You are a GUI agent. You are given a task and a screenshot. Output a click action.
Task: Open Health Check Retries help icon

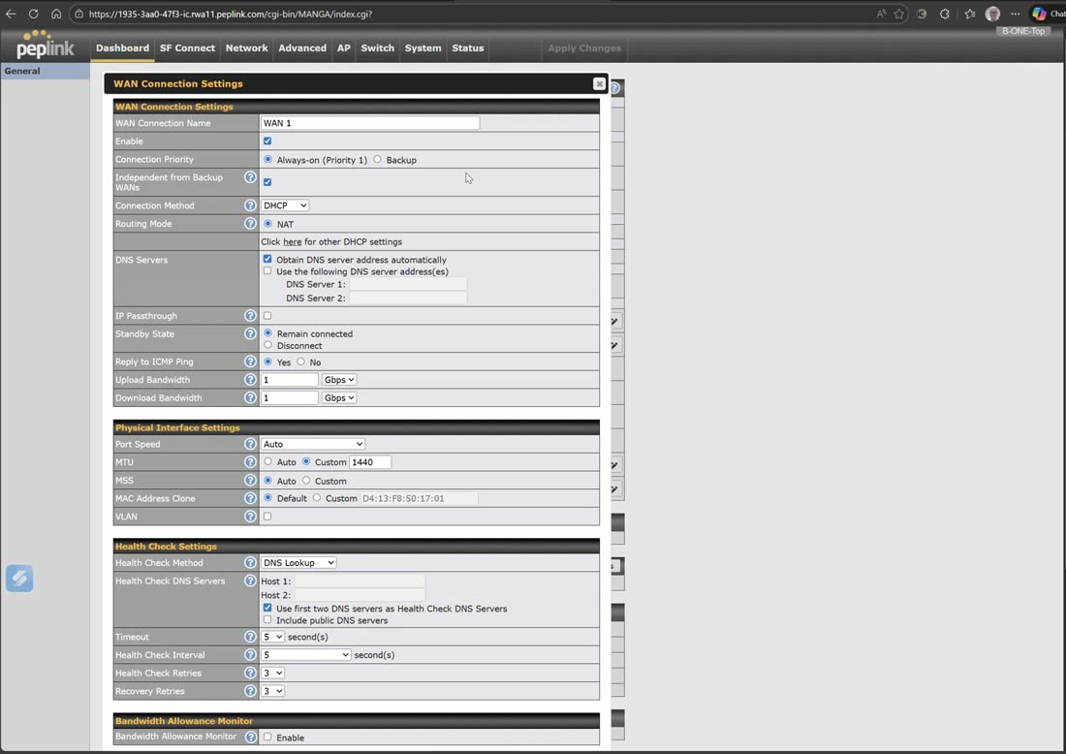click(x=250, y=674)
